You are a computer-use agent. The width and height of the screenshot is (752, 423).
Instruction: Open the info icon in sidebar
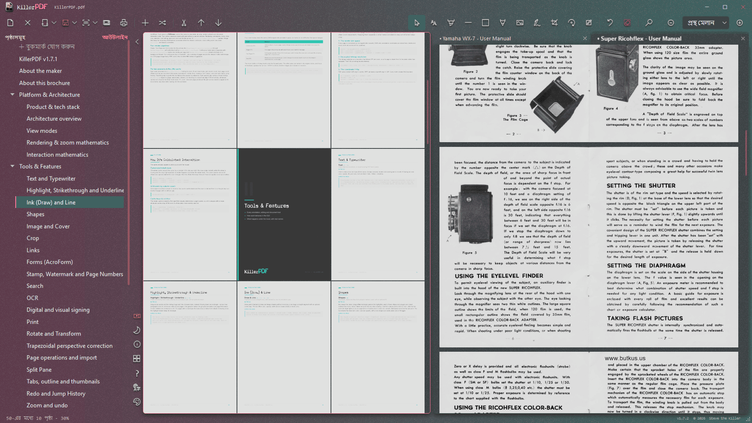coord(137,344)
